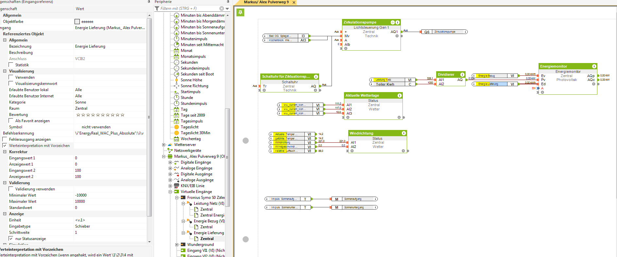Enable the Verwenden checkbox under Visualisierung
The height and width of the screenshot is (257, 617).
pos(11,77)
